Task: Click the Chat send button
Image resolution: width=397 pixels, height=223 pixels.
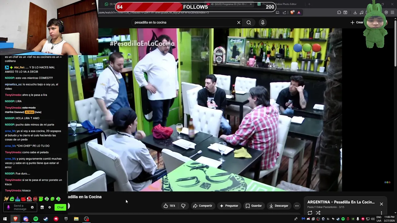Action: coord(60,207)
